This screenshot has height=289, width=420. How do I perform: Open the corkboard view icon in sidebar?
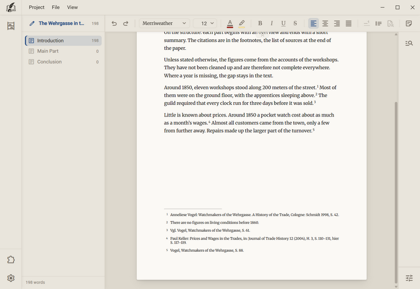pyautogui.click(x=10, y=26)
